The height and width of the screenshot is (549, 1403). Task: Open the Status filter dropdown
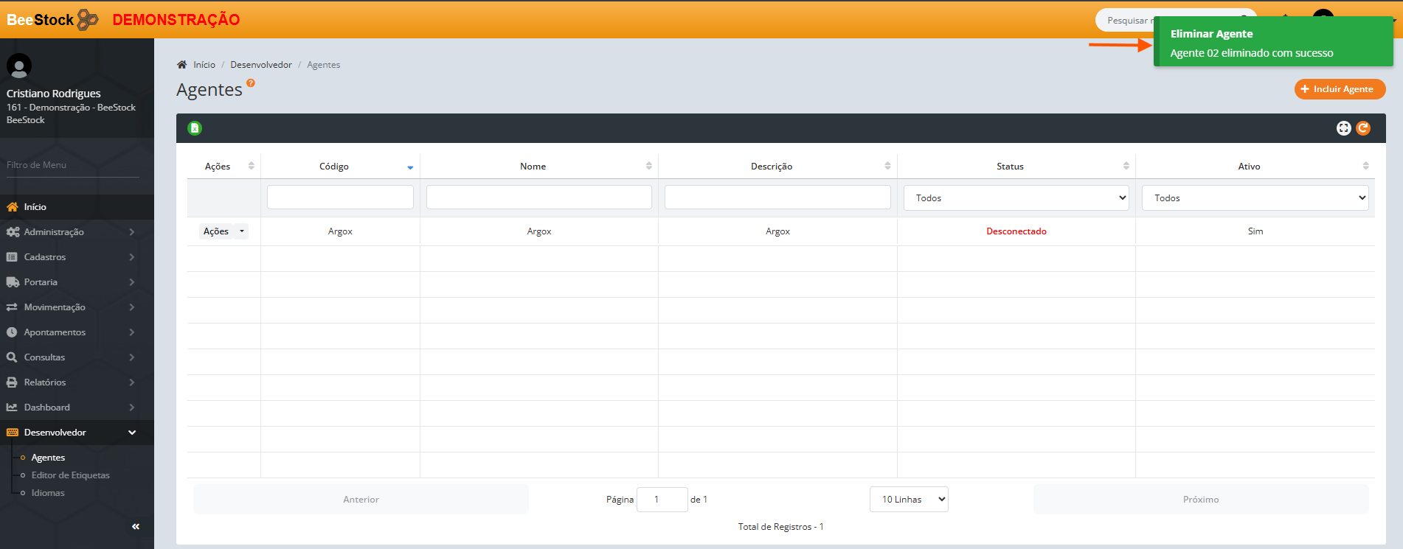pyautogui.click(x=1016, y=197)
